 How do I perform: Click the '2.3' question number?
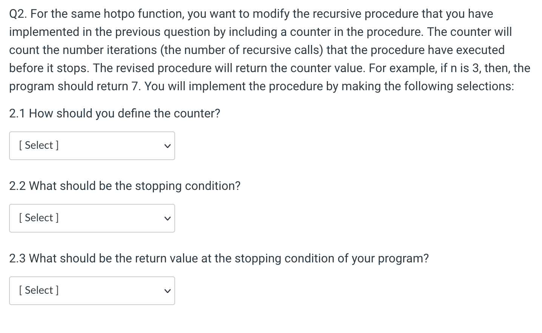coord(17,258)
